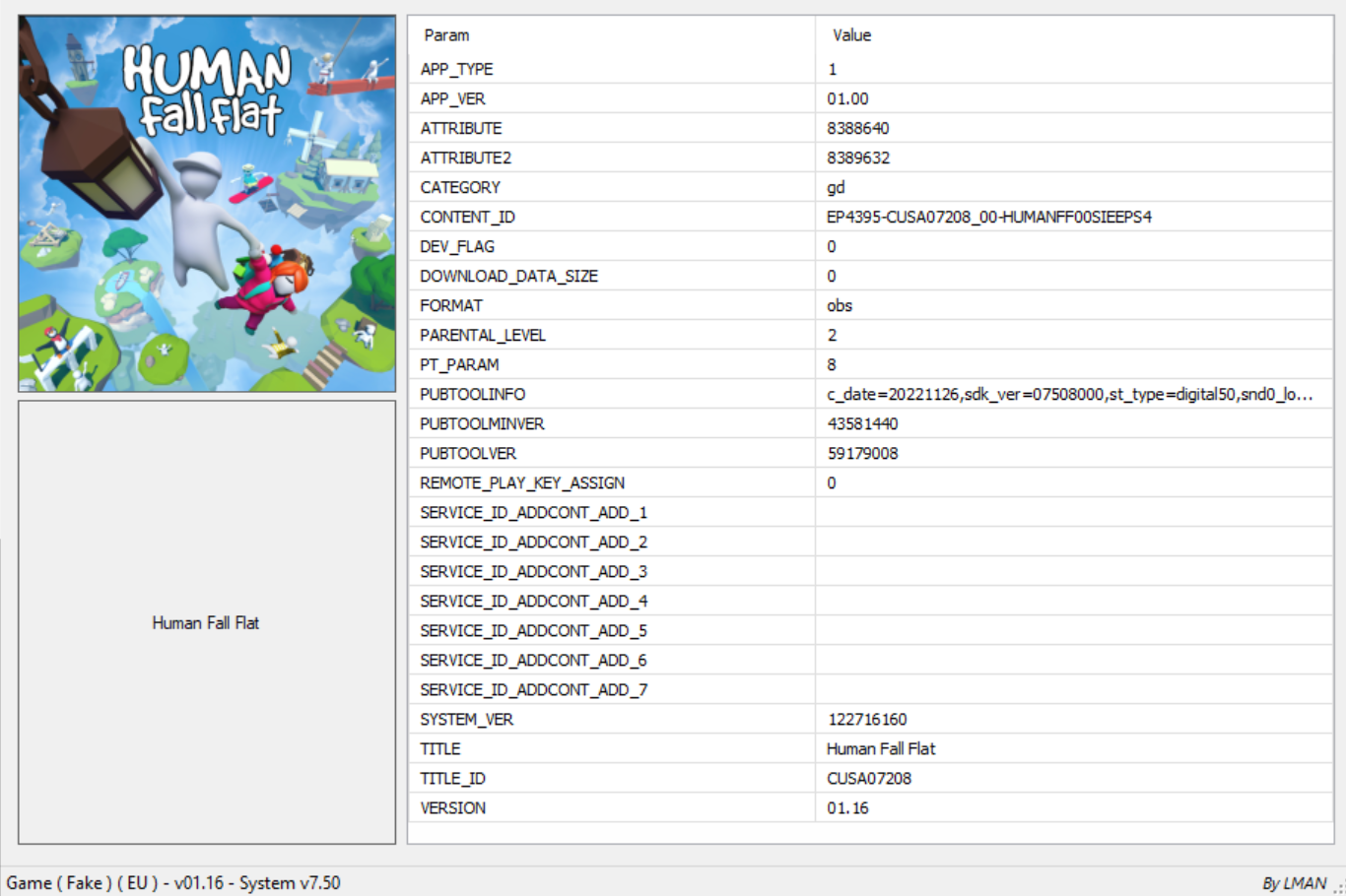Viewport: 1346px width, 896px height.
Task: Select the CONTENT_ID parameter cell
Action: click(612, 217)
